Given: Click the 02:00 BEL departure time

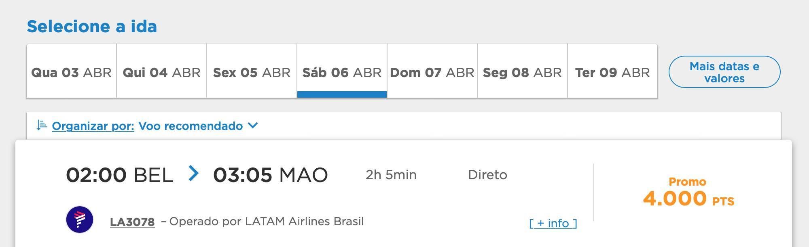Looking at the screenshot, I should [120, 175].
